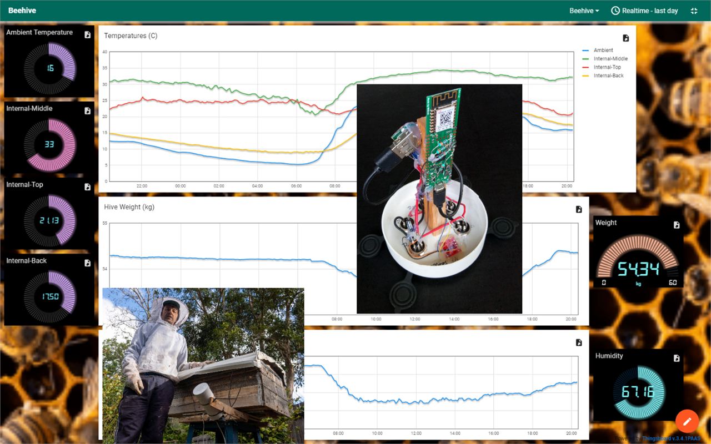This screenshot has width=711, height=444.
Task: Click the export icon above the bottom chart
Action: 579,342
